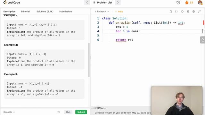Click the LeetCode logo
The width and height of the screenshot is (205, 115).
click(12, 3)
